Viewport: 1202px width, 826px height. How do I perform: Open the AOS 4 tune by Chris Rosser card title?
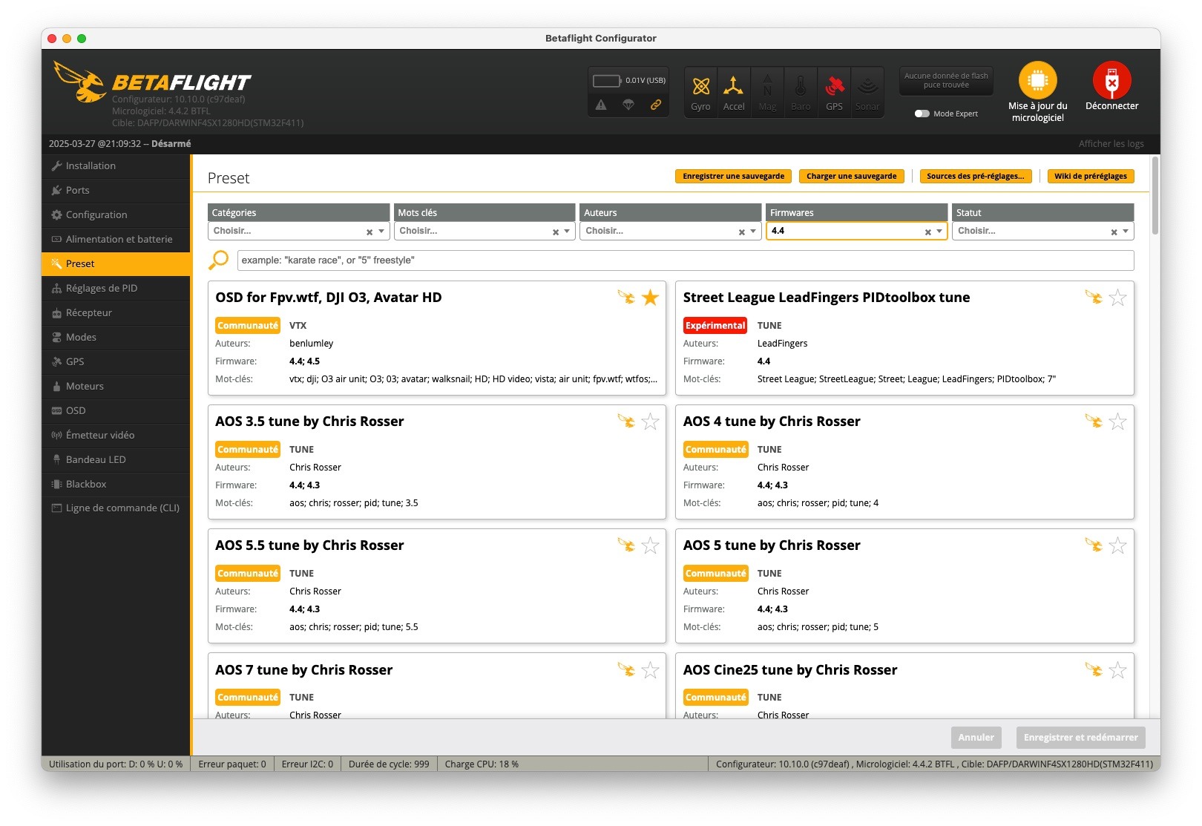point(772,422)
